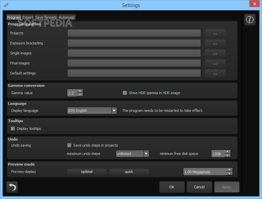The image size is (262, 199).
Task: Click the Gamma conversion heading
Action: pos(26,85)
